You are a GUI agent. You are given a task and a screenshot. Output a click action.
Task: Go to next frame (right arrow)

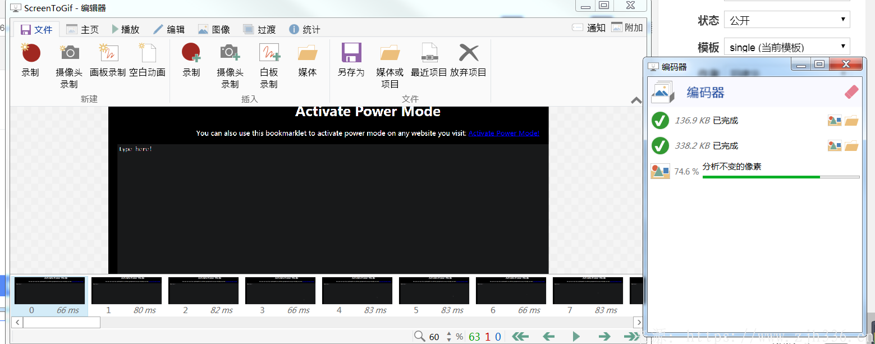[x=604, y=337]
